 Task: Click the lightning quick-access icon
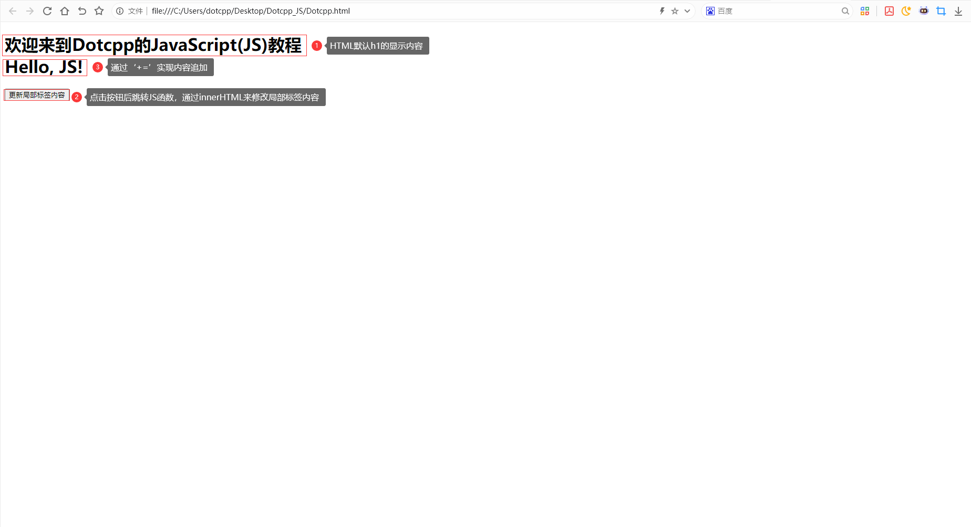pos(662,10)
